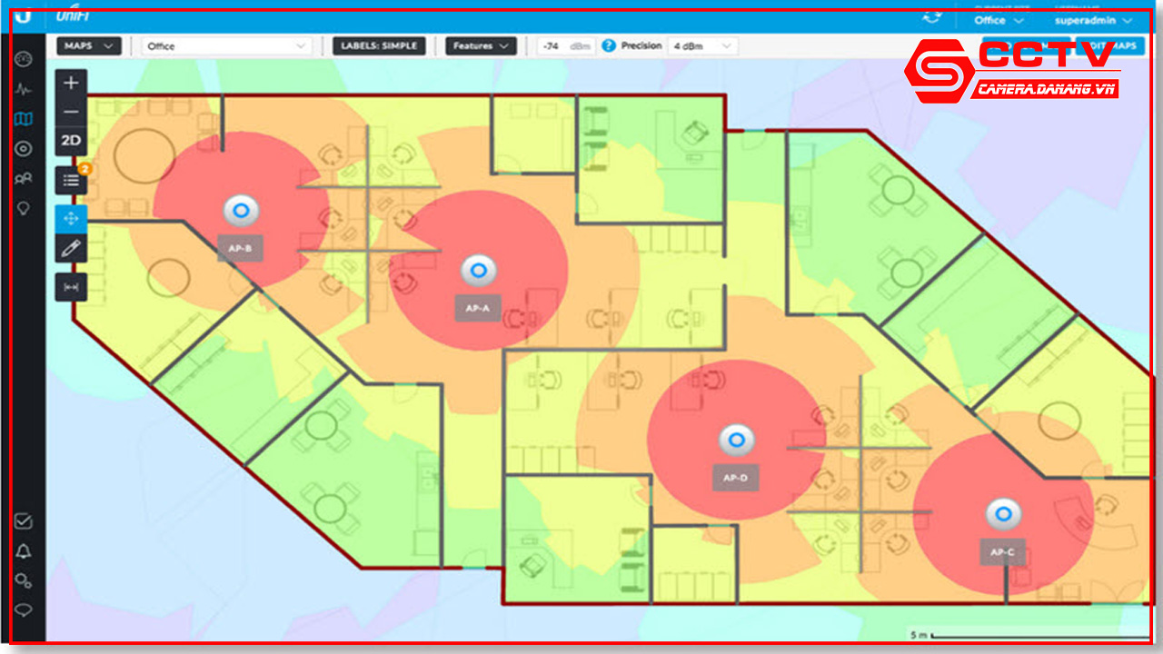Open the Clients people icon in sidebar
This screenshot has height=654, width=1163.
pos(25,178)
